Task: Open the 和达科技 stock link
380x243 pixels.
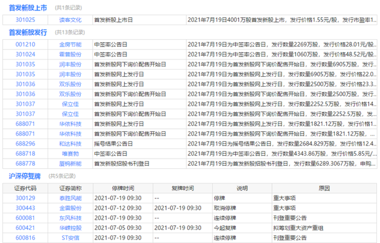Action: click(x=70, y=143)
